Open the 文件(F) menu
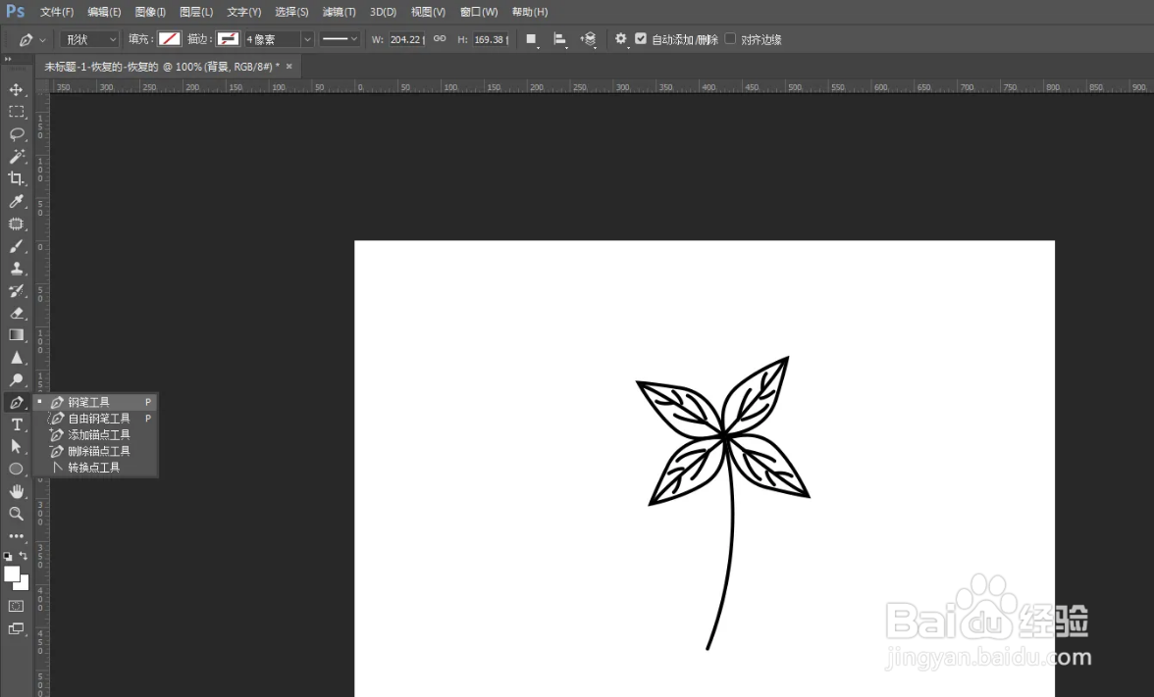Screen dimensions: 1154x697 (x=57, y=12)
